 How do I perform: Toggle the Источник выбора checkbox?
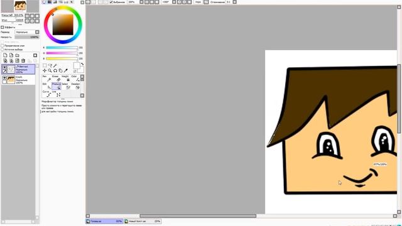[3, 50]
